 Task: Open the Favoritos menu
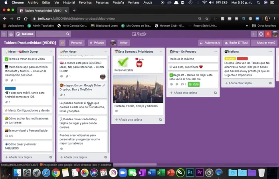(x=85, y=2)
